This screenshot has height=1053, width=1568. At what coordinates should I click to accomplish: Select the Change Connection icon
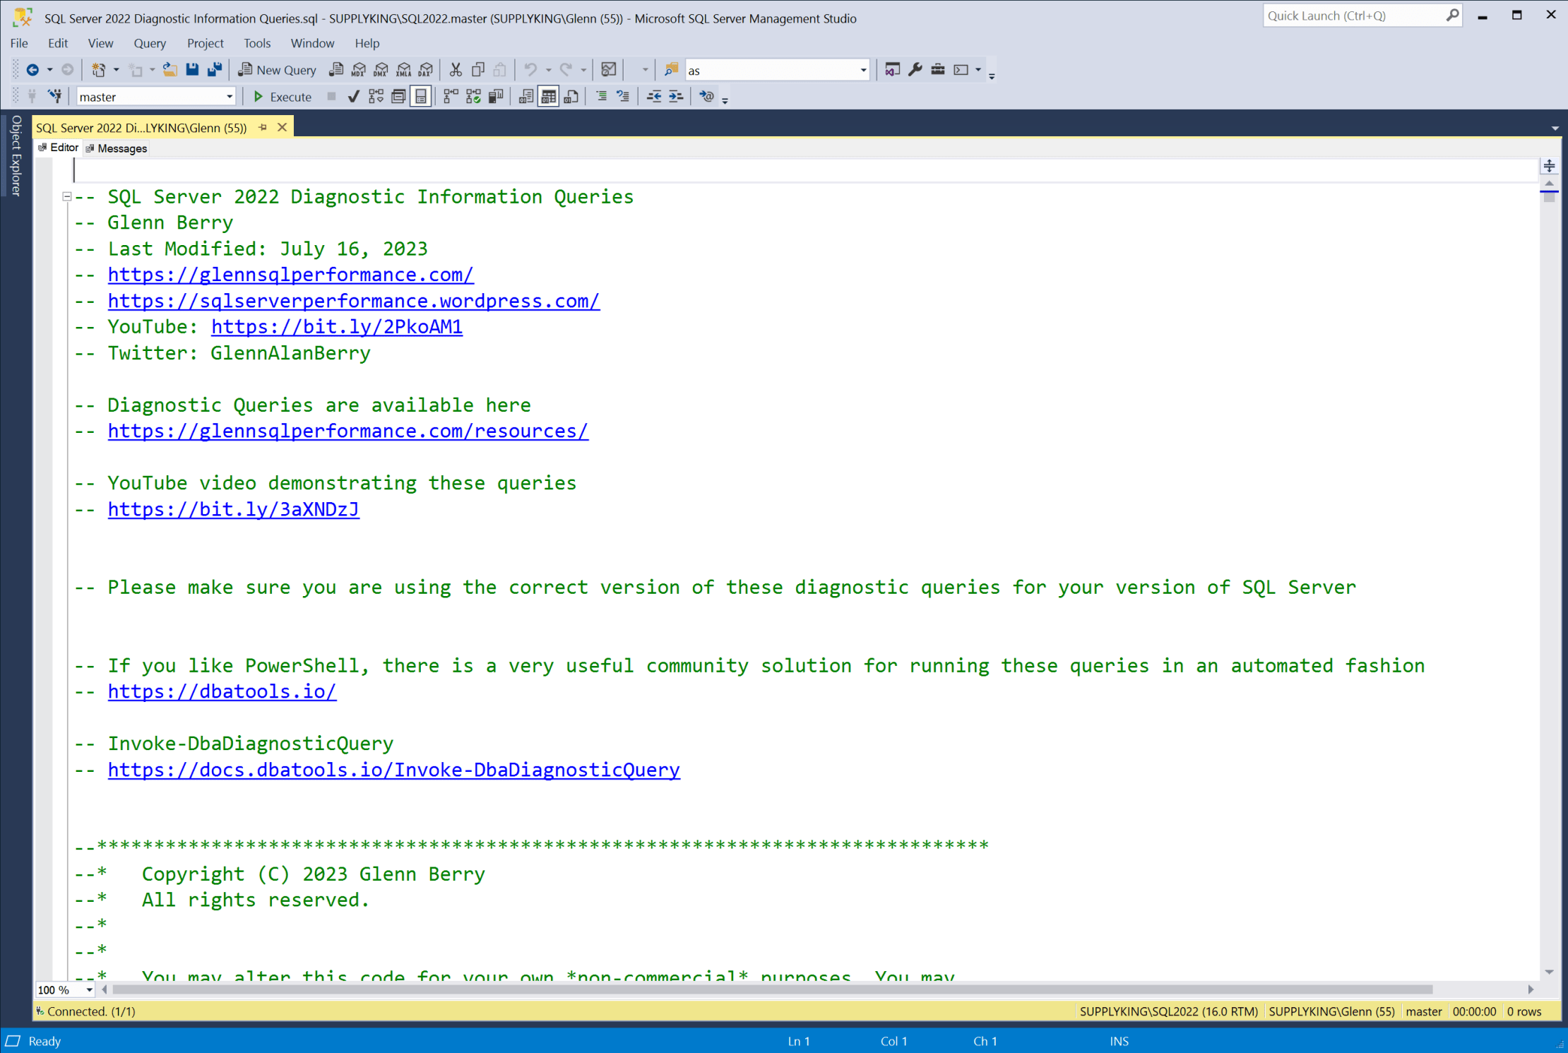(x=54, y=96)
